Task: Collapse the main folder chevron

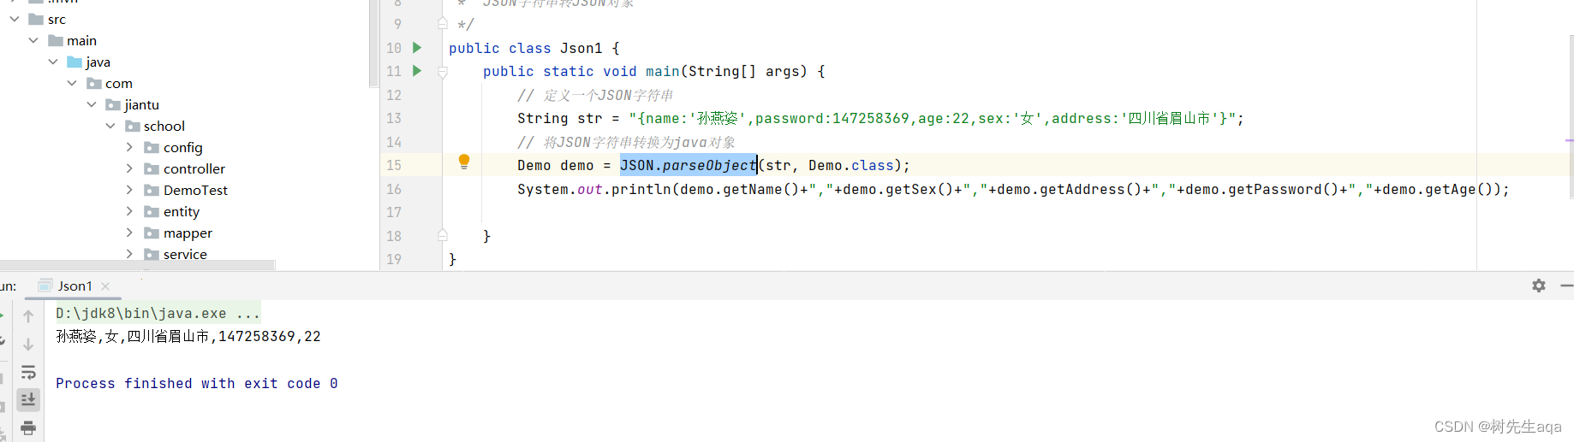Action: (33, 40)
